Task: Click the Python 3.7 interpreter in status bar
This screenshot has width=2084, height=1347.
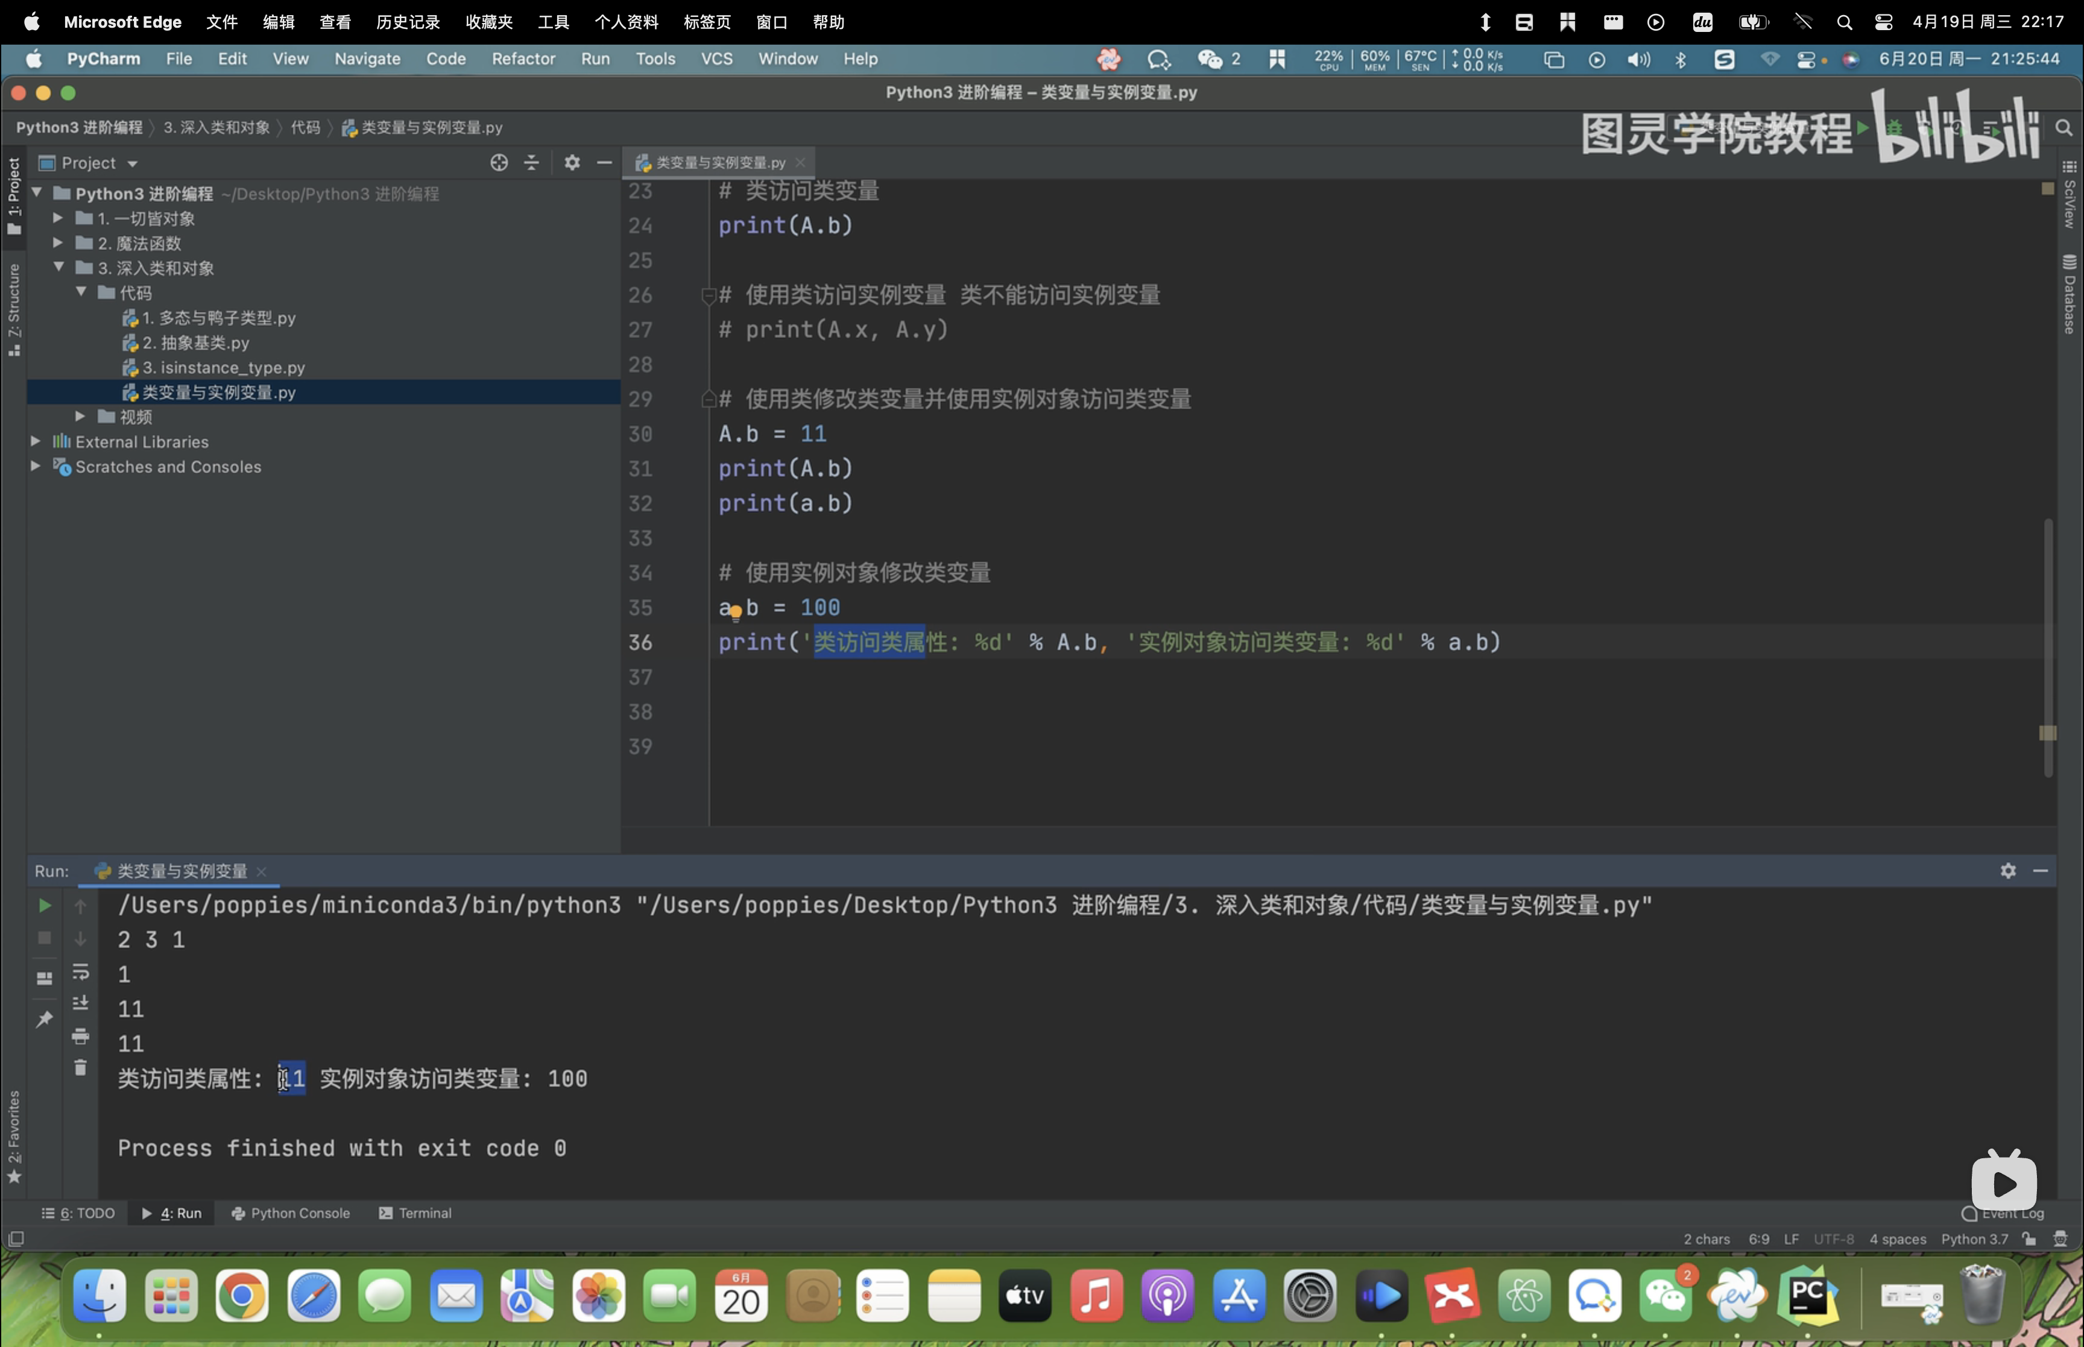Action: 1975,1238
